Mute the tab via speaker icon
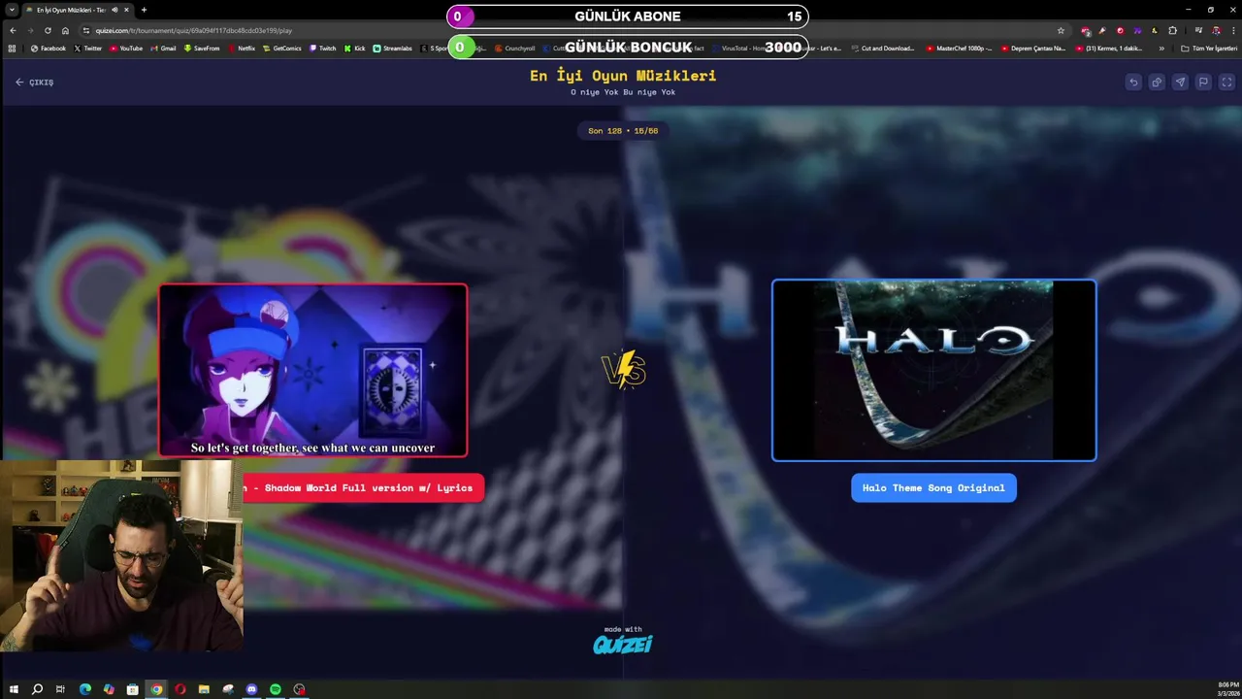This screenshot has height=699, width=1242. click(x=114, y=10)
